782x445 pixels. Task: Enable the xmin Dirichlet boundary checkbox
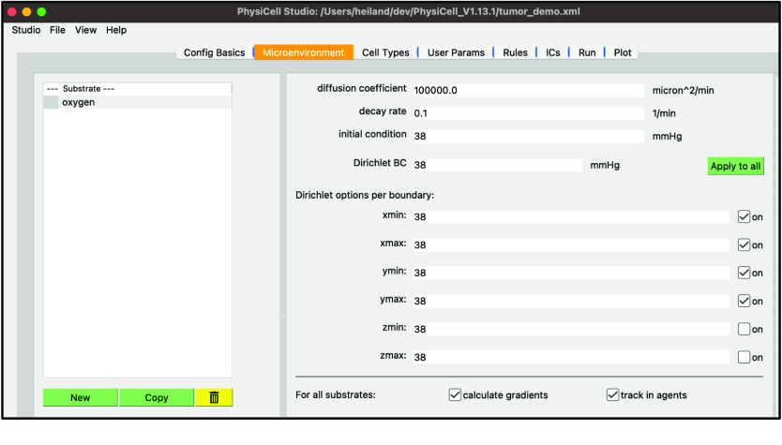[744, 217]
